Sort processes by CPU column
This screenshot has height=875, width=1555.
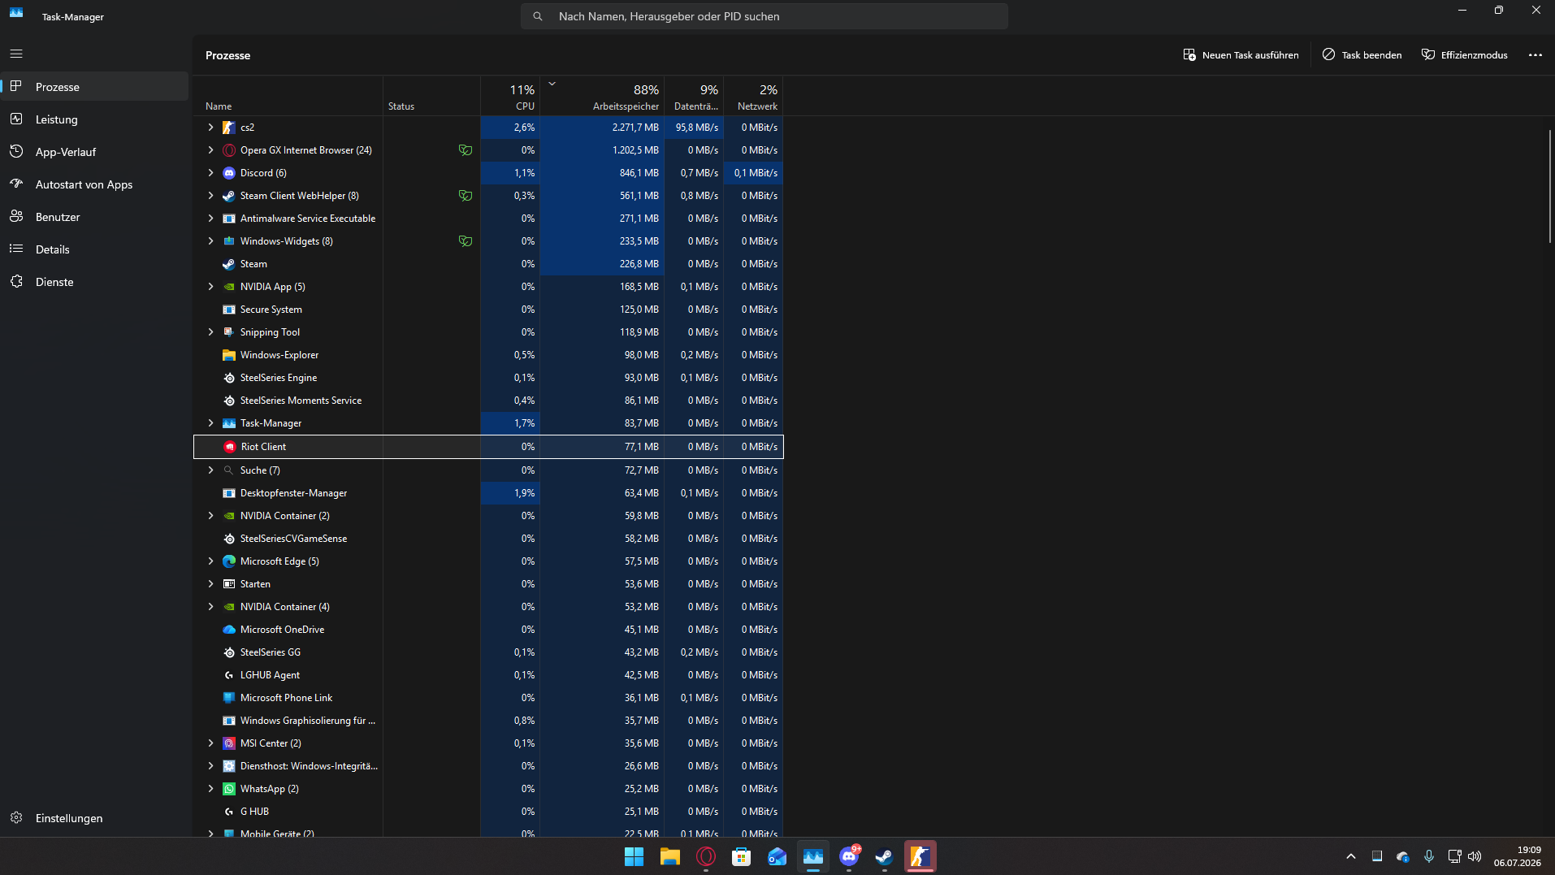[510, 97]
